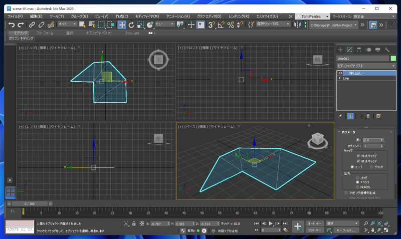Click the Undo arrow icon
This screenshot has width=401, height=239.
[12, 25]
